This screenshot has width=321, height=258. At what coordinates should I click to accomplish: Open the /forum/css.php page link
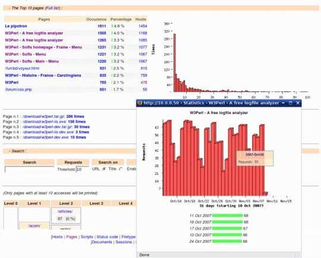[18, 89]
